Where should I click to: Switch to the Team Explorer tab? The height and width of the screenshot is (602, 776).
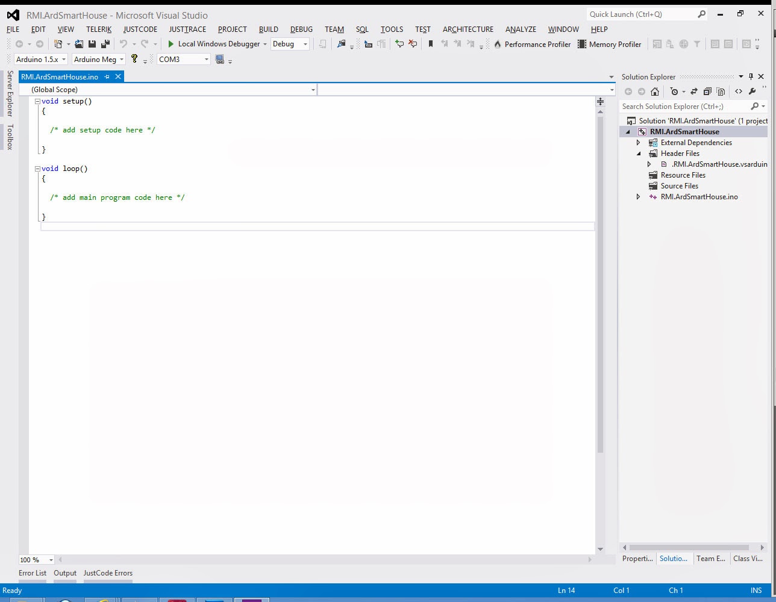[x=711, y=559]
